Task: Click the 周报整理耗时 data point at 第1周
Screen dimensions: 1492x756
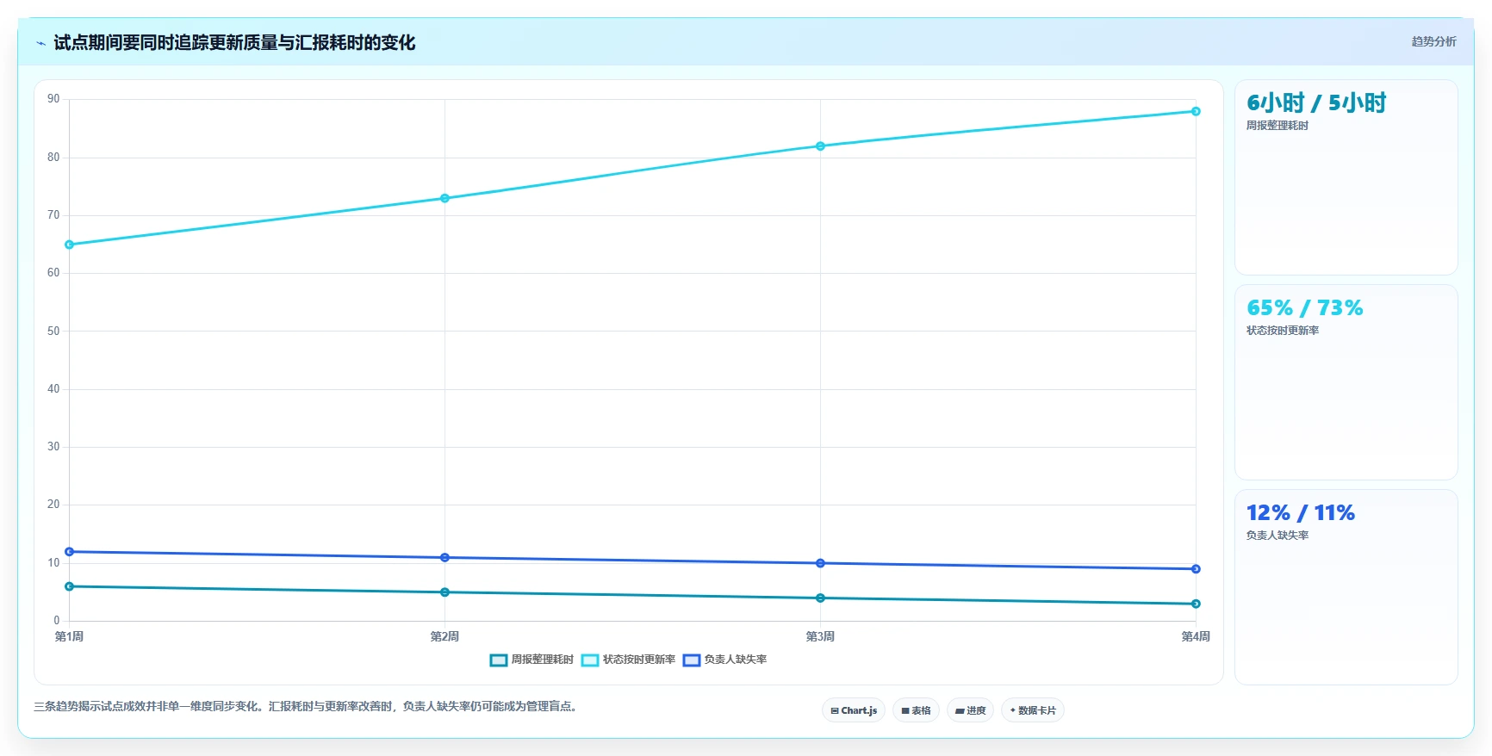Action: pyautogui.click(x=70, y=586)
